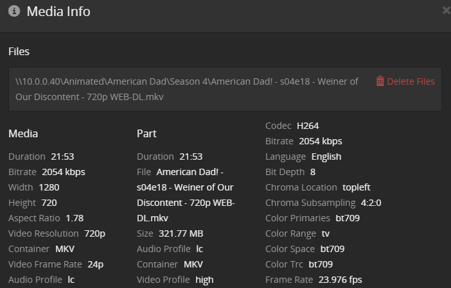The image size is (451, 288).
Task: Click the trash can icon
Action: pyautogui.click(x=380, y=81)
